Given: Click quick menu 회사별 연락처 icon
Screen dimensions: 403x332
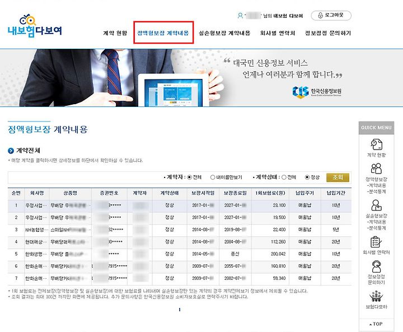Looking at the screenshot, I should pos(376,242).
